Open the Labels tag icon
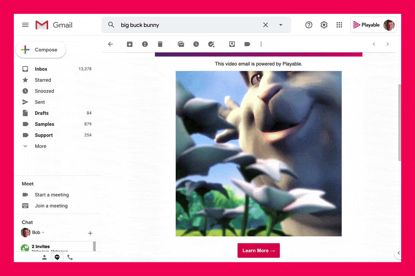This screenshot has height=276, width=415. [247, 44]
